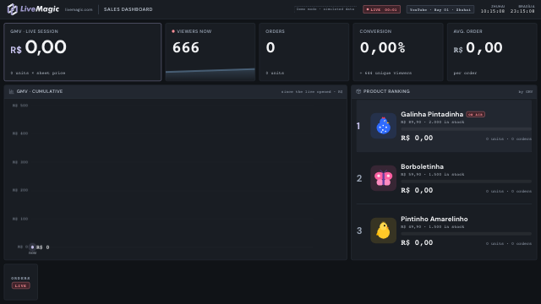Click the Borboletinha product name
The image size is (541, 304).
(x=422, y=166)
